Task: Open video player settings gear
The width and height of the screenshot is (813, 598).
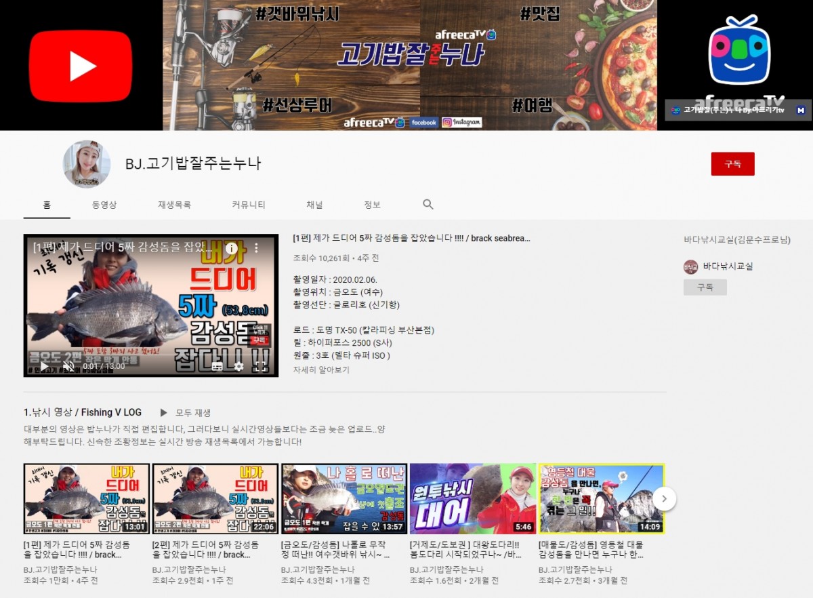Action: click(x=238, y=366)
